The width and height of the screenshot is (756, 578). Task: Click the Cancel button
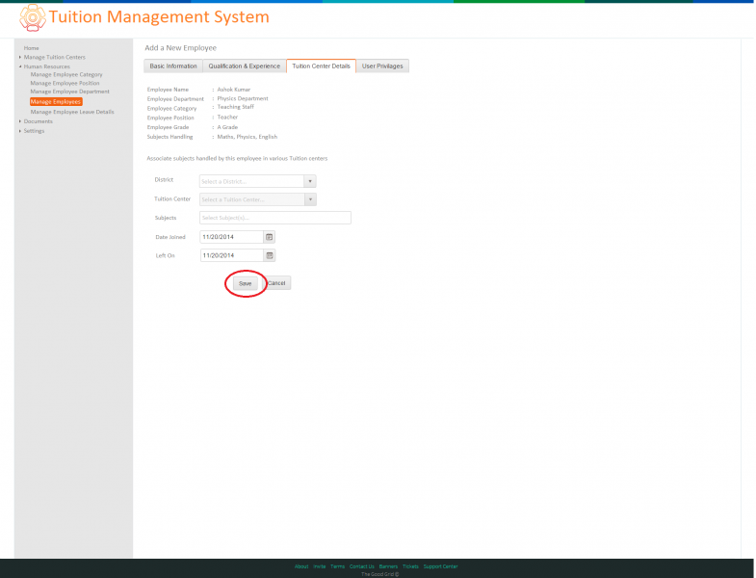[276, 283]
